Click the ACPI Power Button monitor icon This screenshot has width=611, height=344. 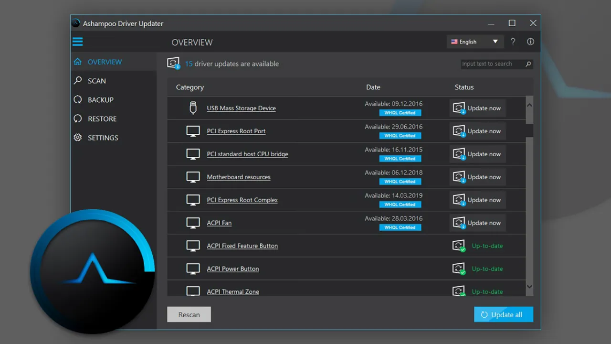pyautogui.click(x=193, y=269)
